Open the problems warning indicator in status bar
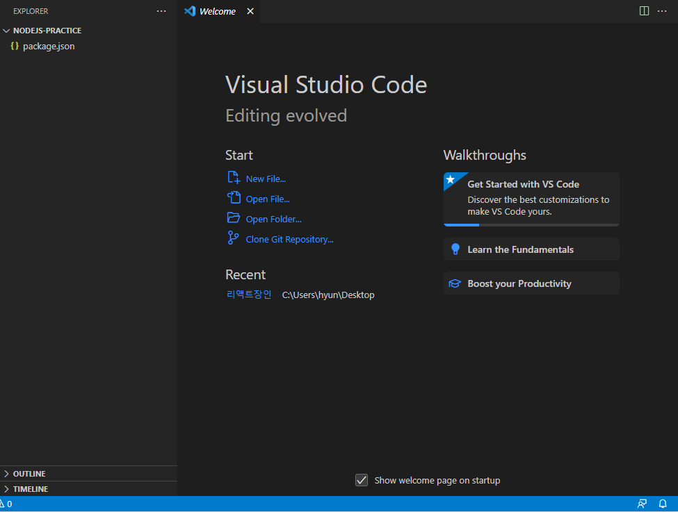The height and width of the screenshot is (512, 678). pyautogui.click(x=6, y=504)
